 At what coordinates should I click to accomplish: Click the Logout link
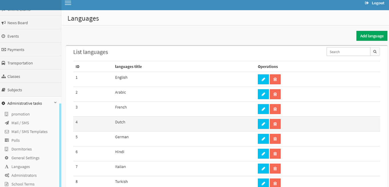(375, 3)
